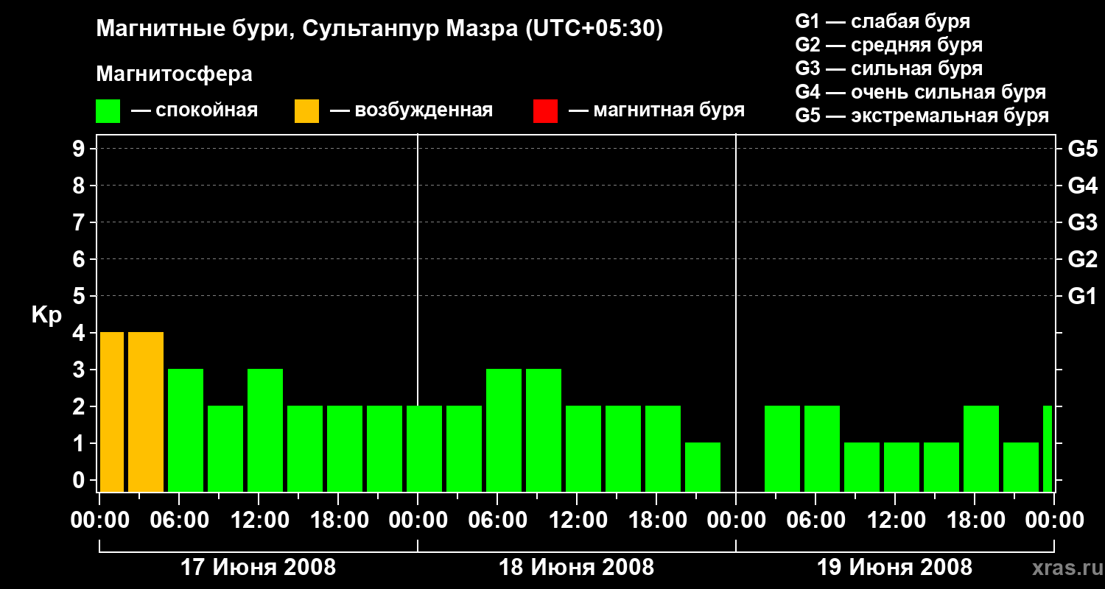The image size is (1105, 589).
Task: Click the Kp axis title
Action: [46, 314]
